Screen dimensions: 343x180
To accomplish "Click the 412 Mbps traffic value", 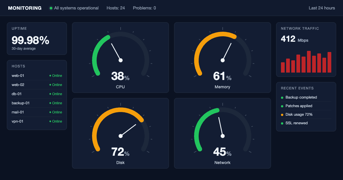I will [295, 39].
